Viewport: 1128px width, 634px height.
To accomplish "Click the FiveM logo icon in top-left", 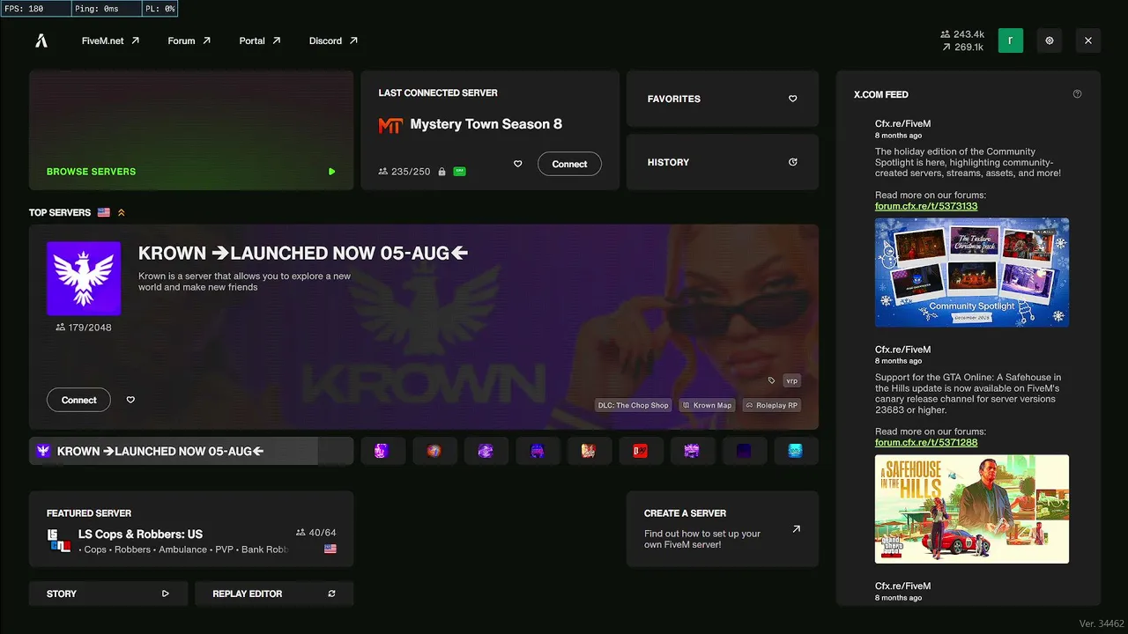I will coord(41,41).
